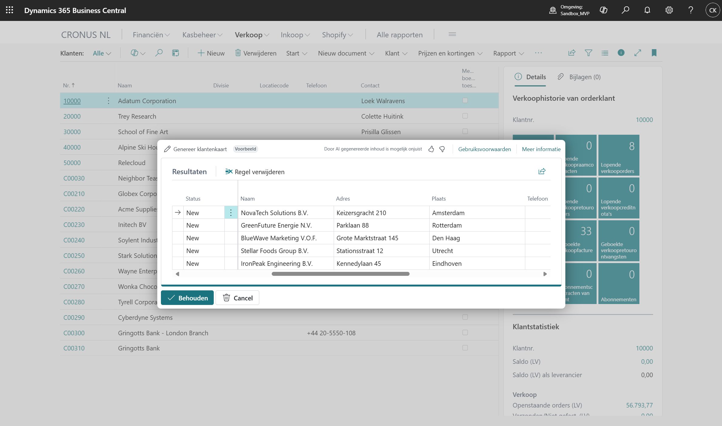722x426 pixels.
Task: Click Regel verwijderen action
Action: [255, 172]
